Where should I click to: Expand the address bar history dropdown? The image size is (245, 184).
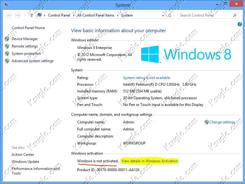point(163,16)
